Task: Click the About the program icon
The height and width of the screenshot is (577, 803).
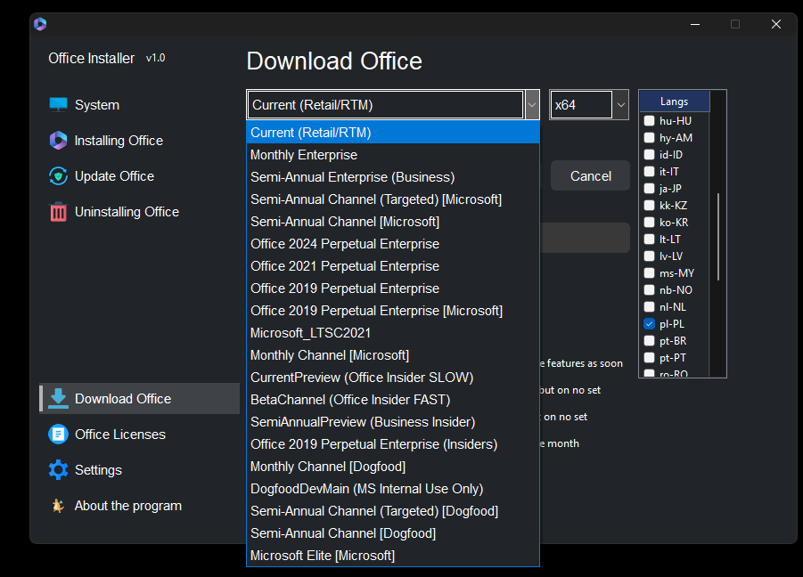Action: tap(58, 506)
